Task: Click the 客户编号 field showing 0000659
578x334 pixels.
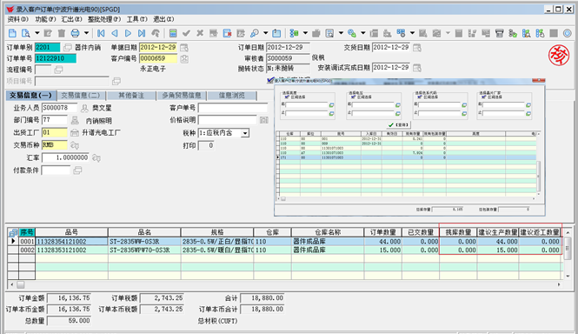Action: (158, 58)
